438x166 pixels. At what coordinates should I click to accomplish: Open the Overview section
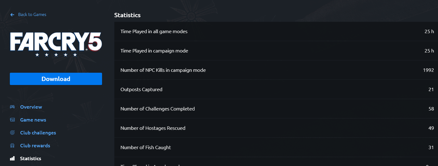point(31,107)
